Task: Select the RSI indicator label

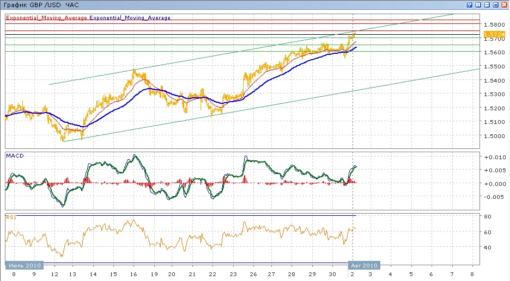Action: pyautogui.click(x=10, y=217)
